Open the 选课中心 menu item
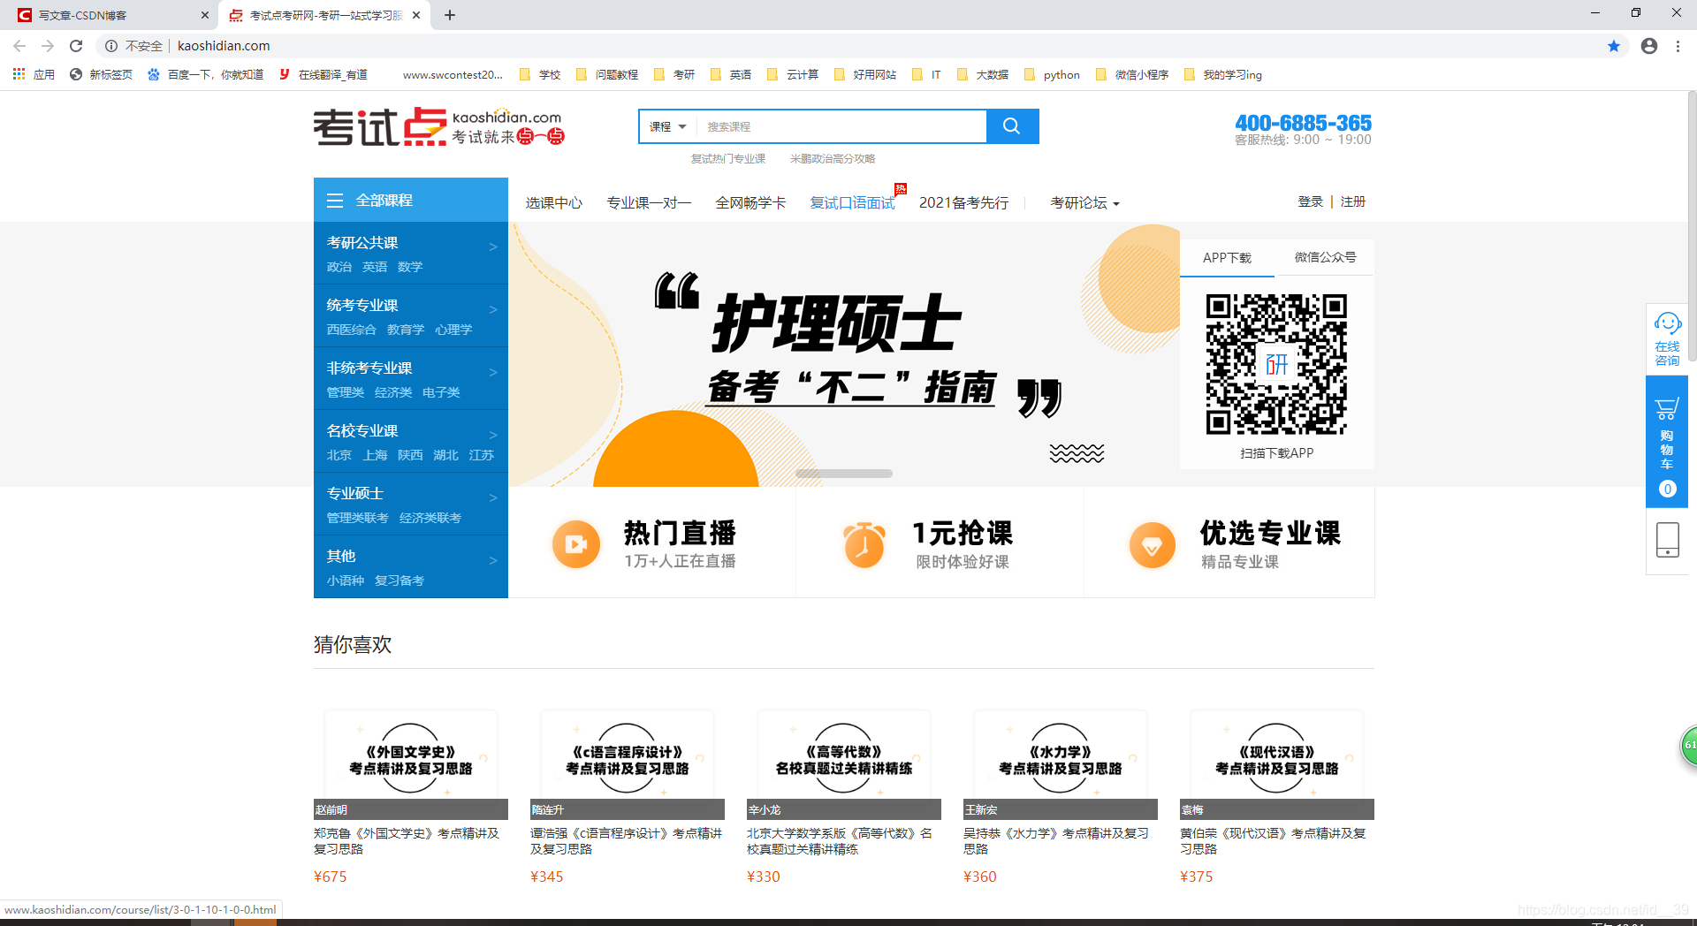This screenshot has width=1697, height=926. point(553,202)
